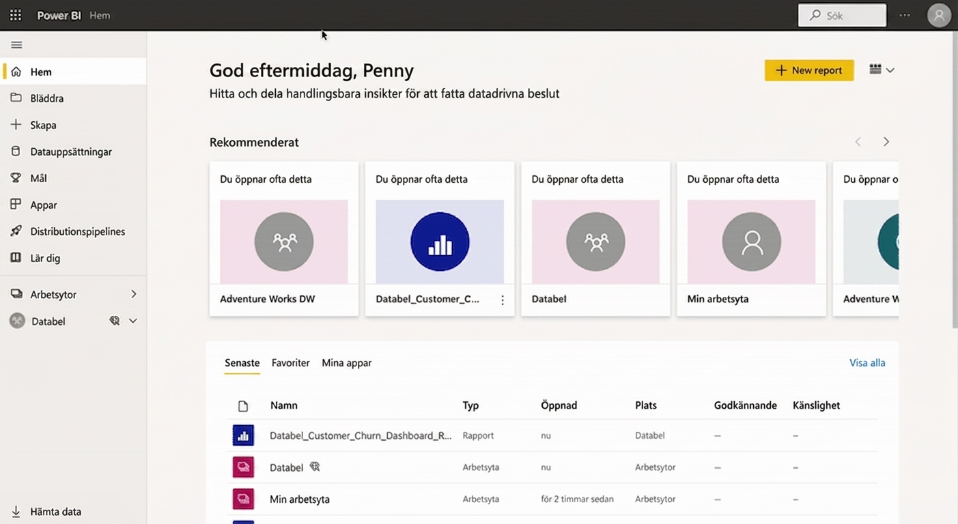
Task: Click the report icon of Databel_Customer_Churn_Dashboard row
Action: point(243,435)
